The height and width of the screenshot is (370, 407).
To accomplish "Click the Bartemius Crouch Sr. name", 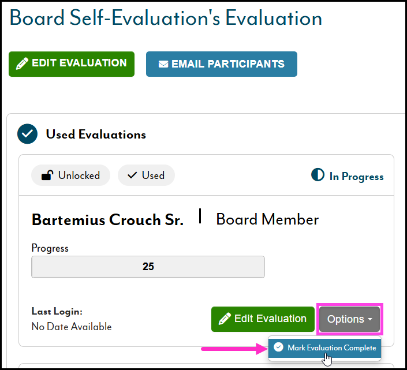I will tap(107, 220).
